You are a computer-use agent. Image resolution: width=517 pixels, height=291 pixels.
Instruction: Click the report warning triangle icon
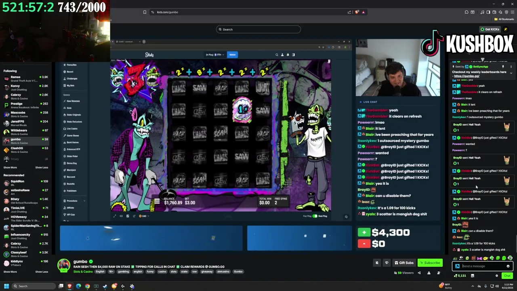[x=429, y=273]
